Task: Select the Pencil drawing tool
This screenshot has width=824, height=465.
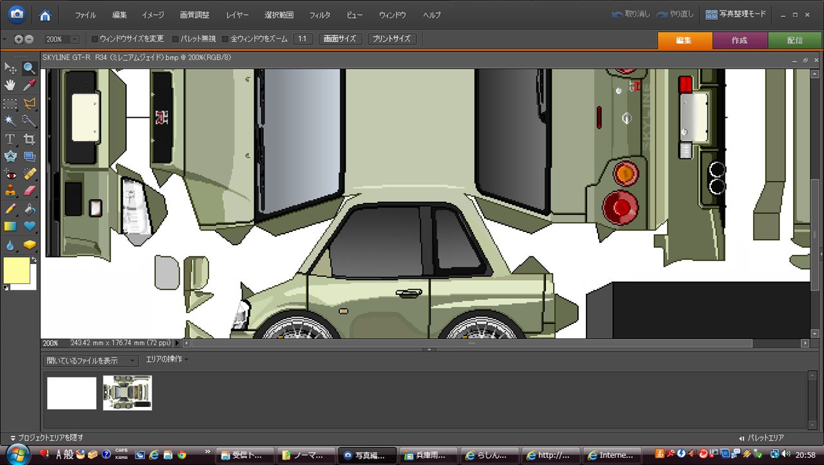Action: click(10, 209)
